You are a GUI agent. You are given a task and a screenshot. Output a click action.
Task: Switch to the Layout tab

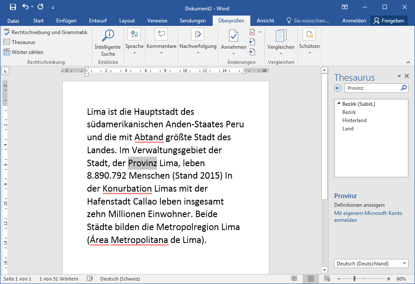click(x=127, y=21)
